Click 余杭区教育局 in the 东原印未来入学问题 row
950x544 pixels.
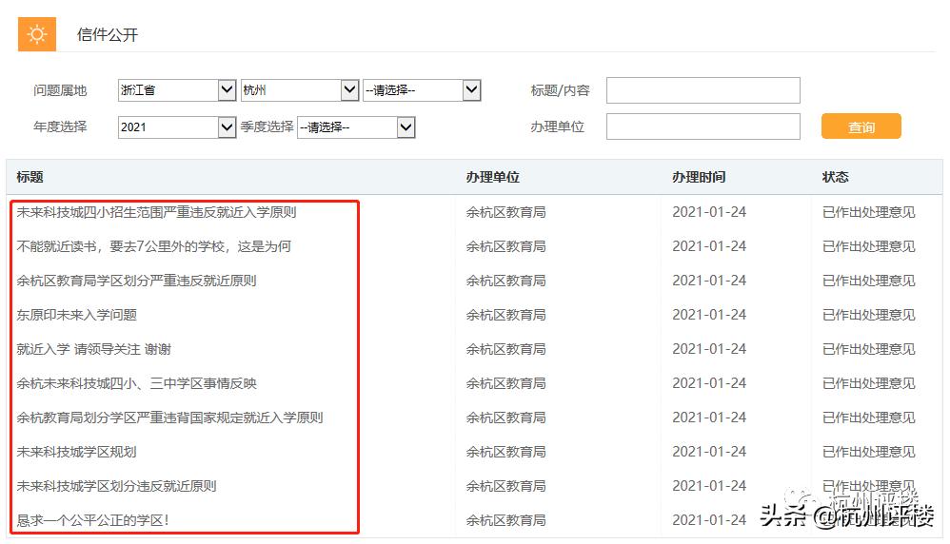pos(505,315)
